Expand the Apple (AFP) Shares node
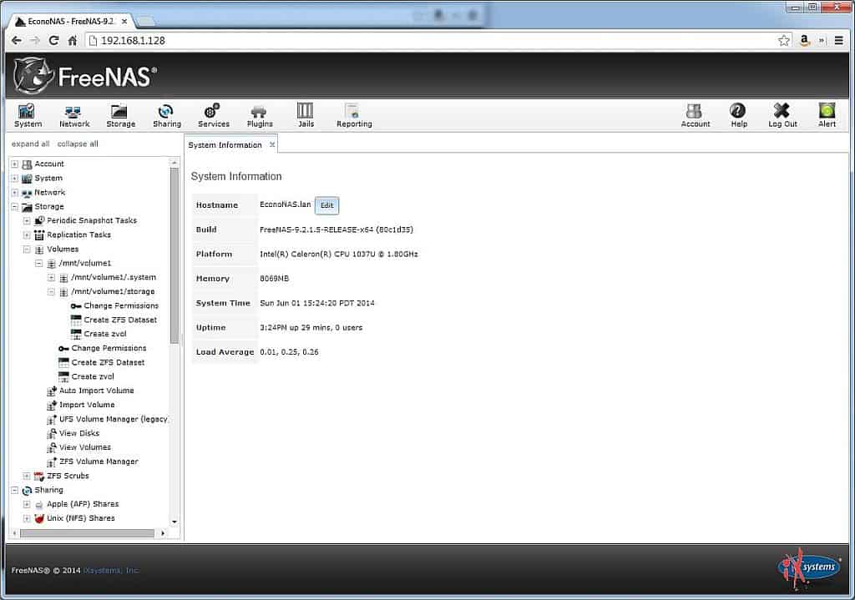The width and height of the screenshot is (855, 600). [27, 504]
